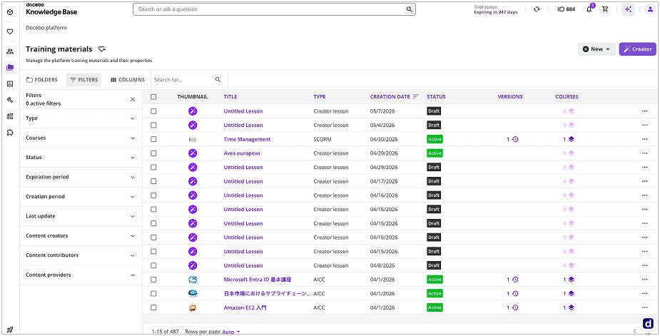Open the users icon in left sidebar
660x336 pixels.
[x=10, y=51]
